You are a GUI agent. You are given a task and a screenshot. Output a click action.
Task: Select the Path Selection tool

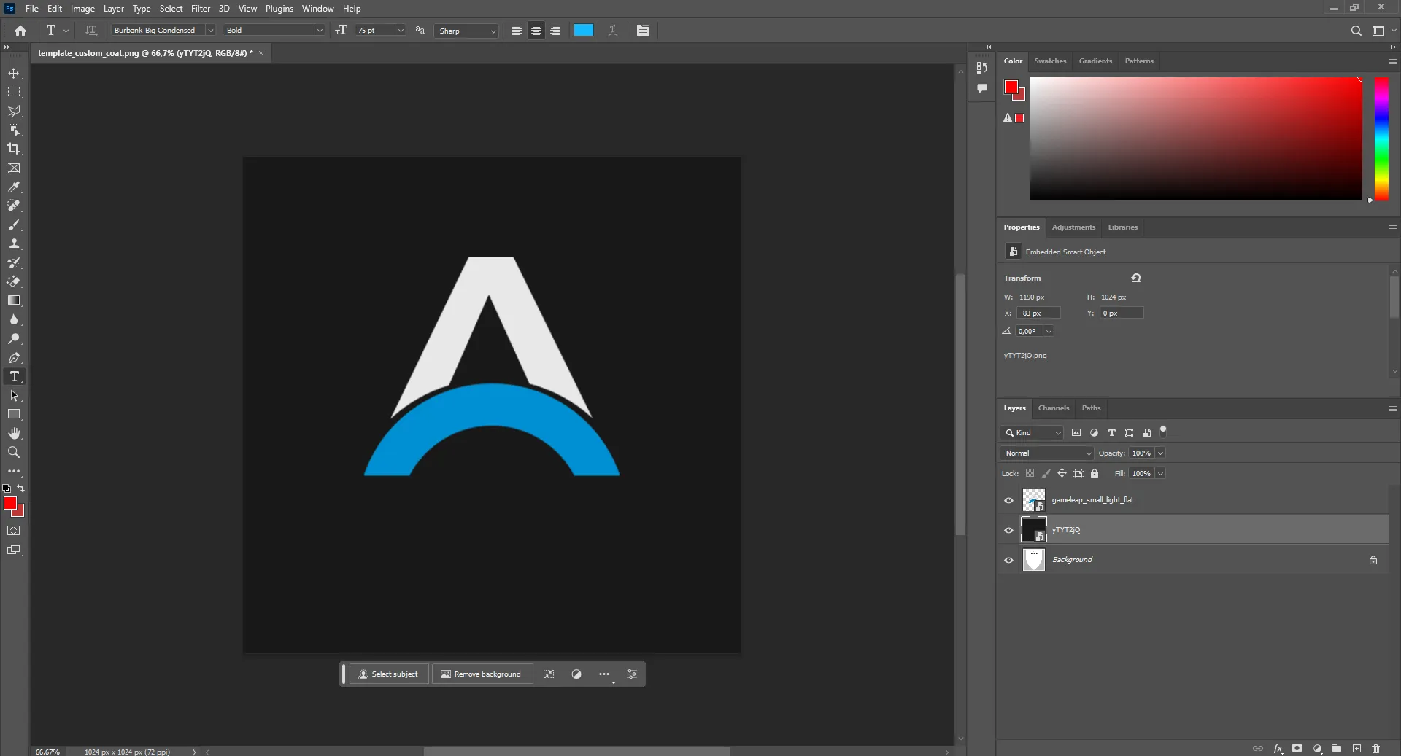[14, 396]
